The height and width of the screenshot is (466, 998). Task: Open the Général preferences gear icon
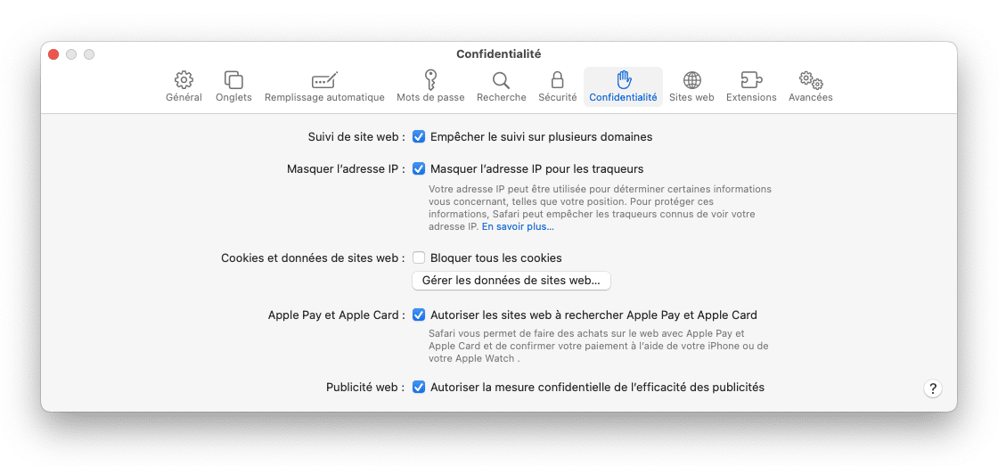(184, 80)
